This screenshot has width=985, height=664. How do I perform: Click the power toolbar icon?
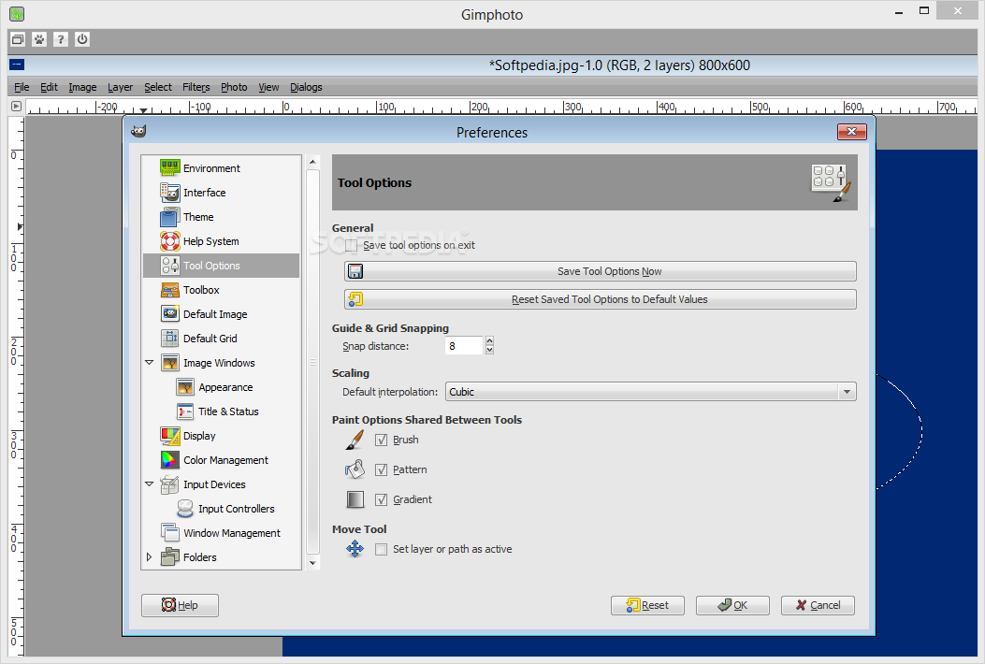pyautogui.click(x=82, y=39)
